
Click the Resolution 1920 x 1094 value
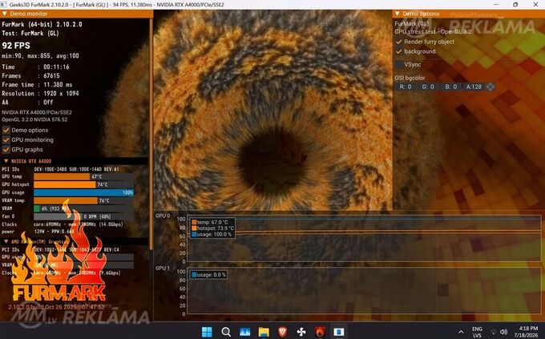click(61, 94)
